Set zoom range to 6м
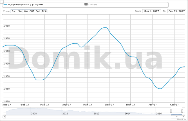 (26, 11)
